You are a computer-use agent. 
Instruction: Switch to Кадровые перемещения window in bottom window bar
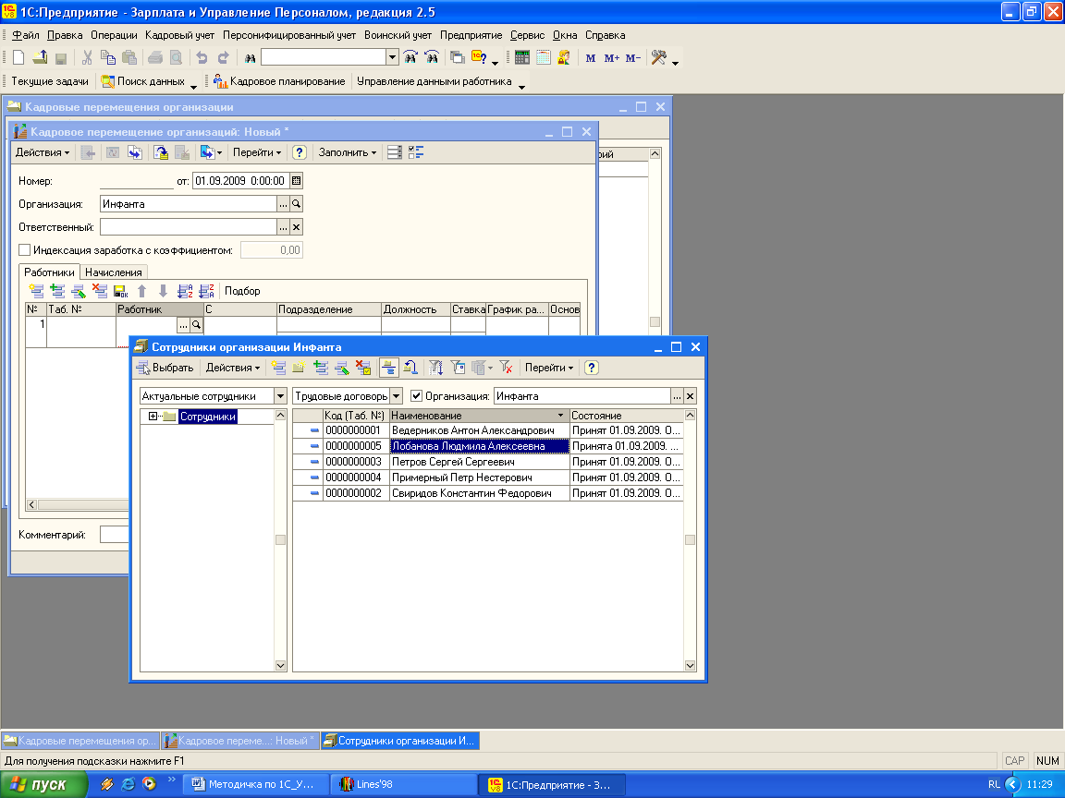coord(80,741)
